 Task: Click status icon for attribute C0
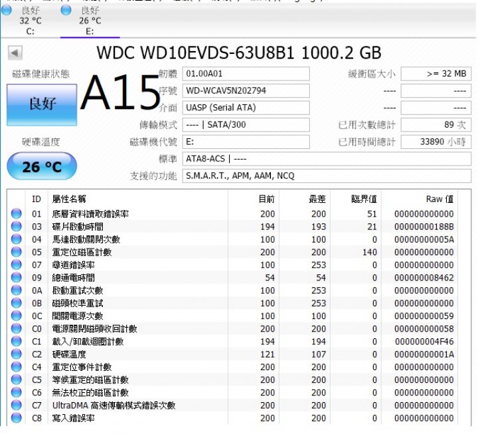pos(16,329)
